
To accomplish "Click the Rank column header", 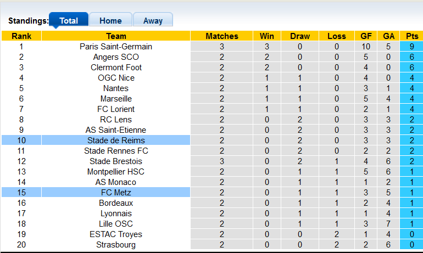I will coord(21,36).
